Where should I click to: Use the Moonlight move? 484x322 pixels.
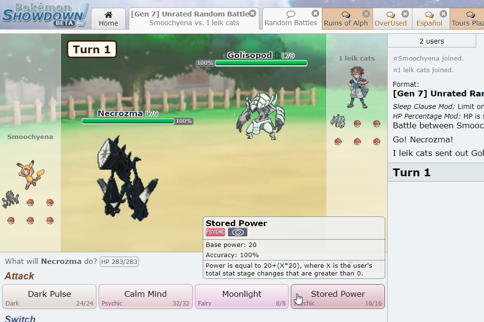click(242, 296)
